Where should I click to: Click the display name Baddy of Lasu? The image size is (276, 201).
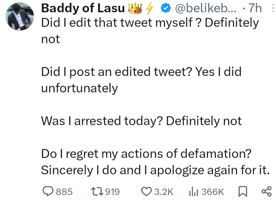[83, 9]
